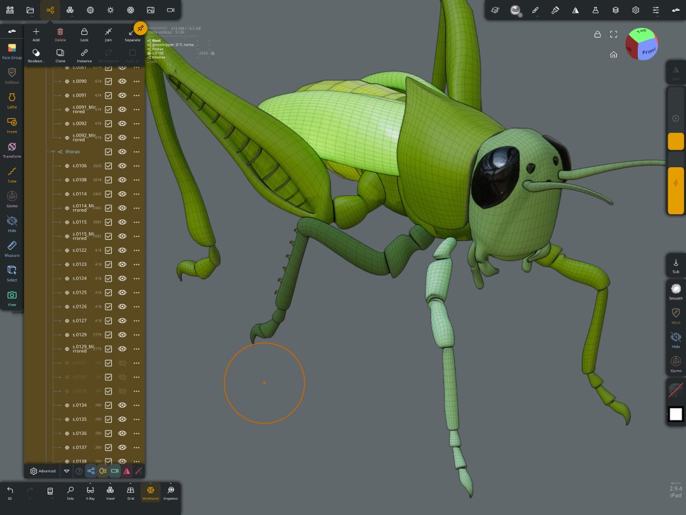Click Clone in the scene panel
The height and width of the screenshot is (515, 686).
[x=60, y=55]
